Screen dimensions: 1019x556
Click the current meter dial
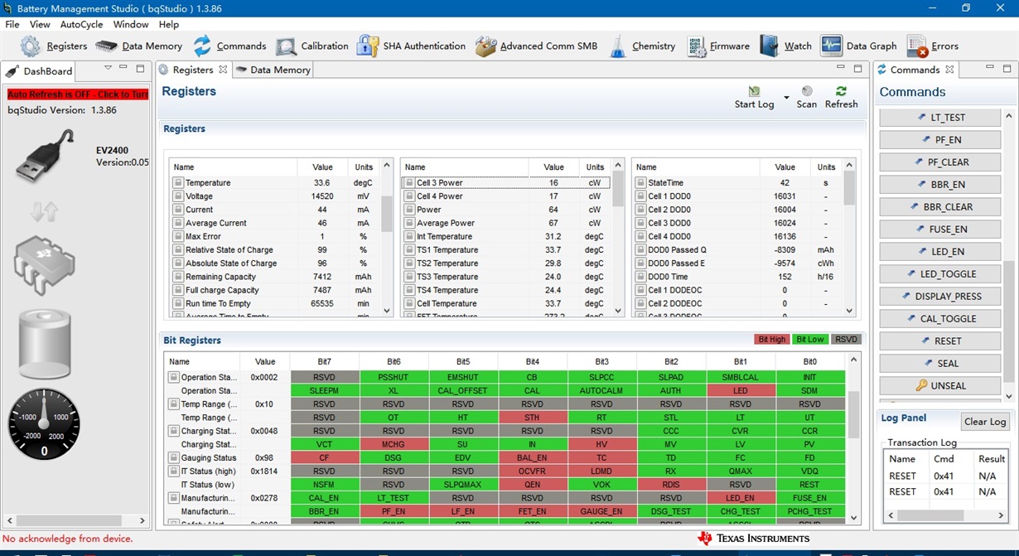pos(44,424)
